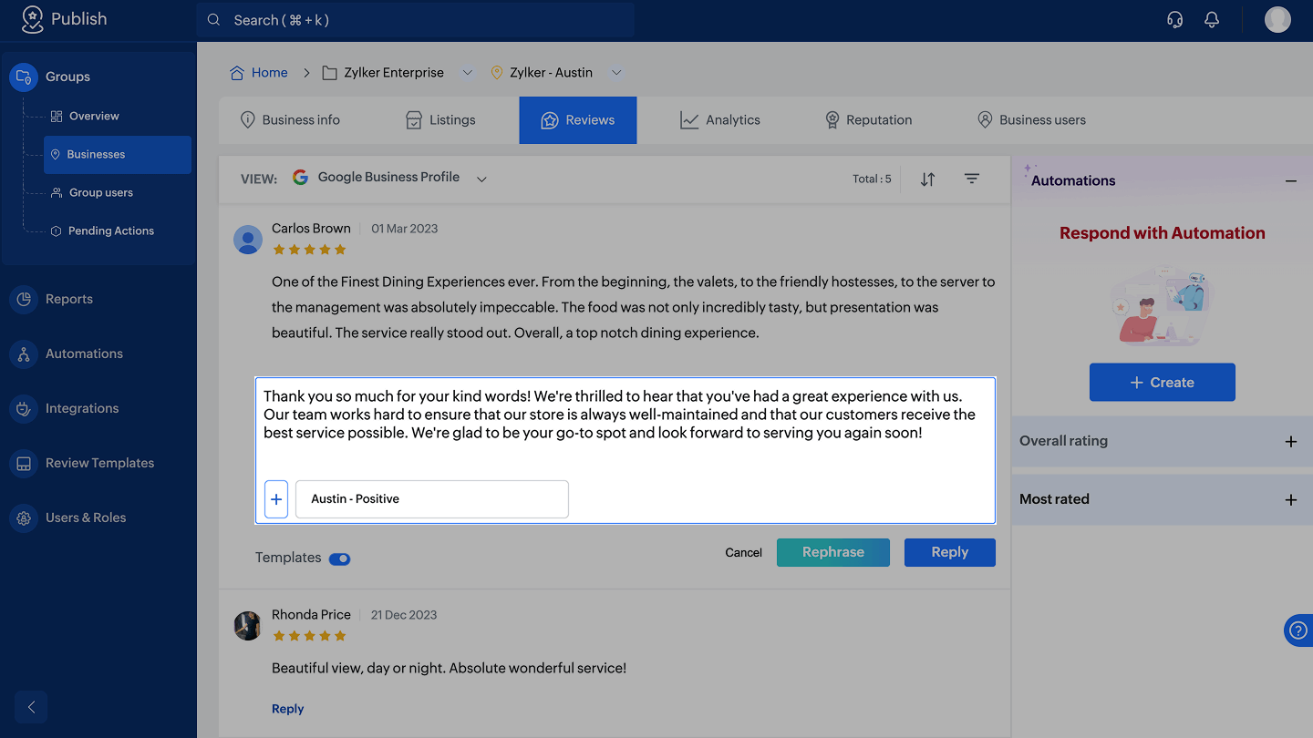Cancel the review reply
This screenshot has width=1313, height=738.
pos(744,553)
